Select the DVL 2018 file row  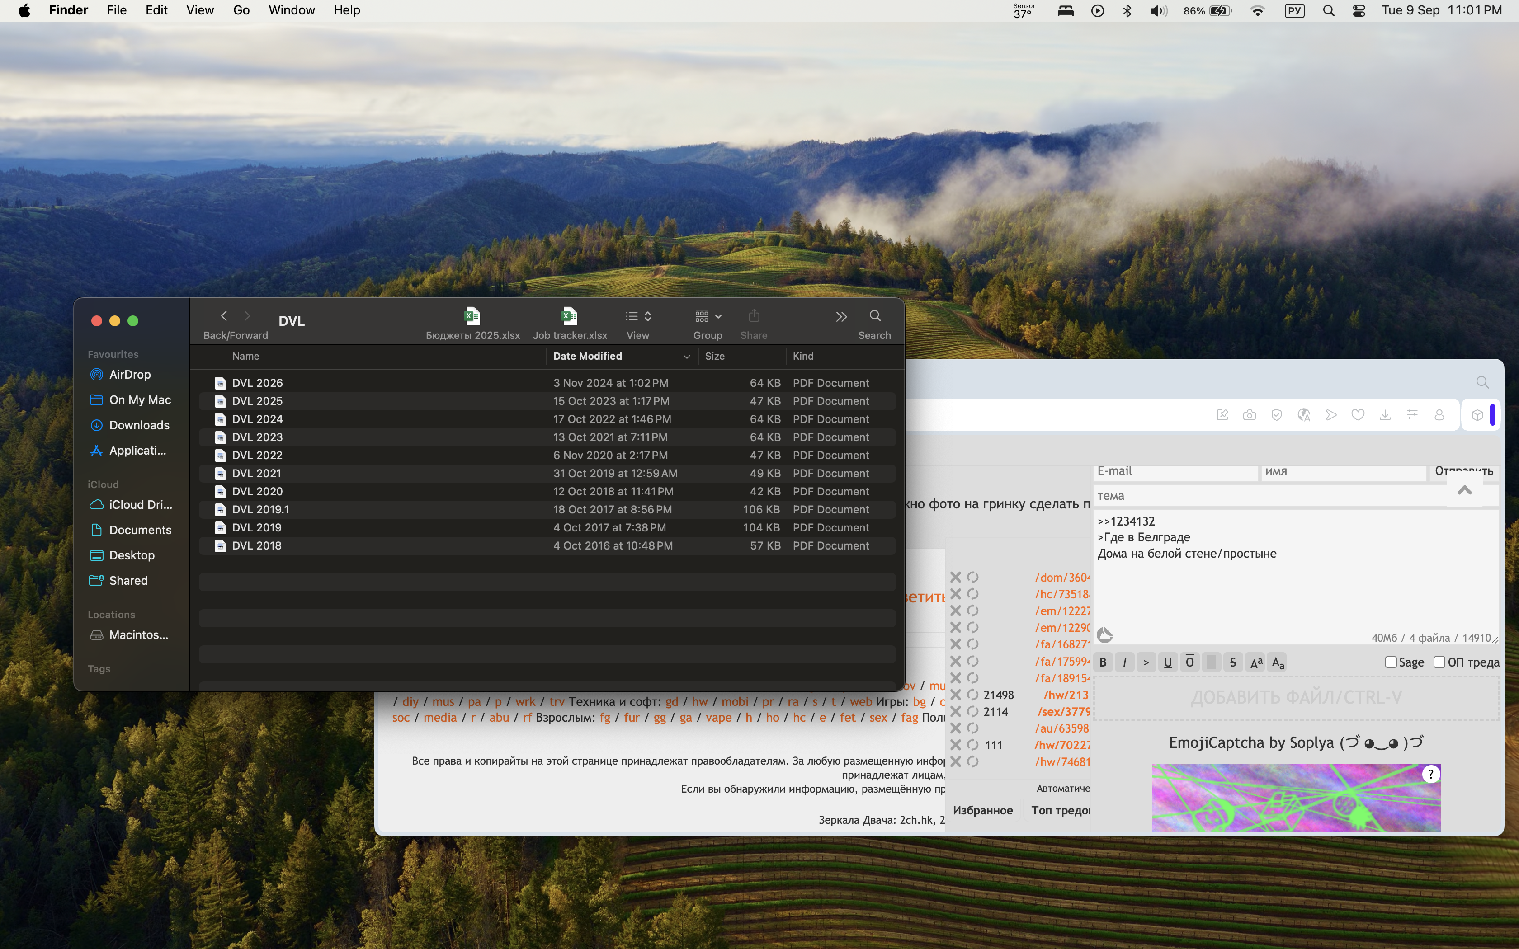point(547,546)
